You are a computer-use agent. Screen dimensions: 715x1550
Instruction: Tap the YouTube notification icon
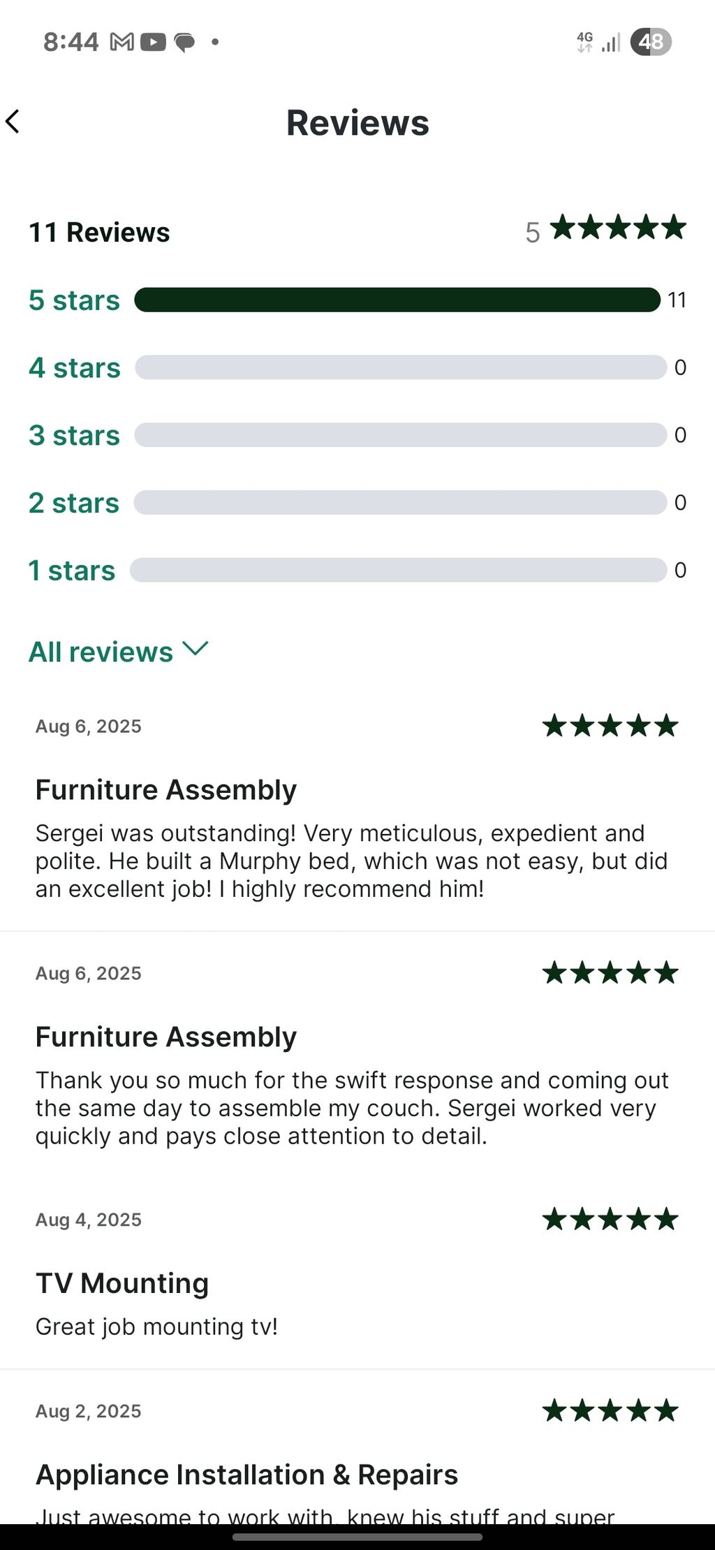point(153,43)
